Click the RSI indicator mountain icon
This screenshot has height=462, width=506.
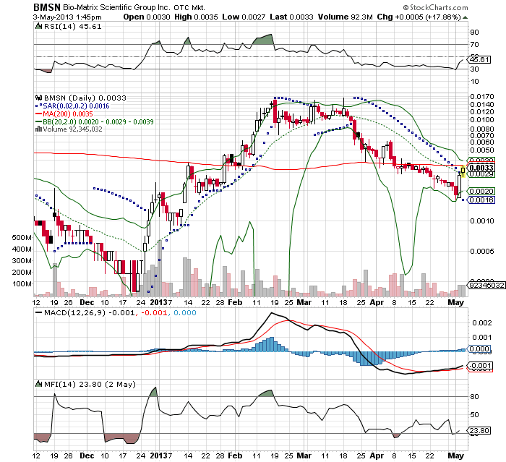[38, 26]
